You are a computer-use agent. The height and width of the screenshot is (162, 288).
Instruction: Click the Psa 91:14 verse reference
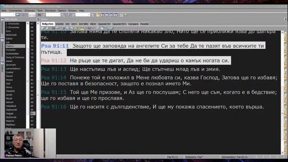click(54, 78)
